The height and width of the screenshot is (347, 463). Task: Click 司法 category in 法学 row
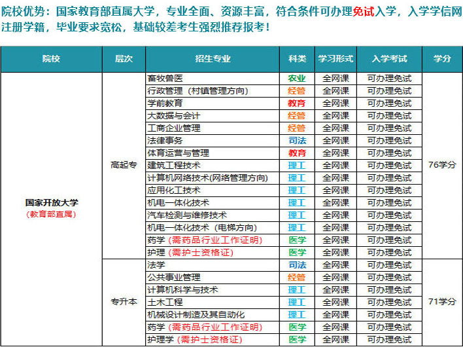[x=297, y=265]
